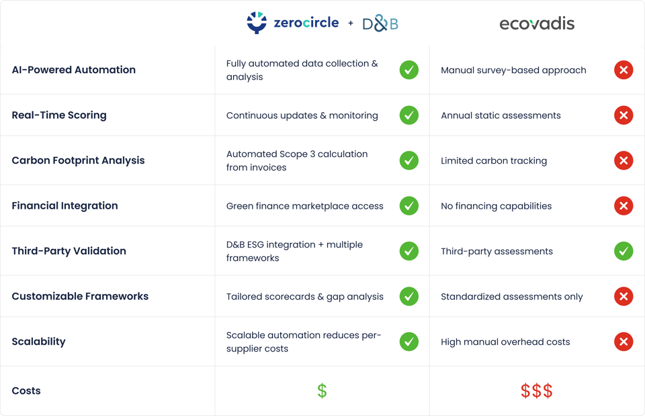Screen dimensions: 645x416
Task: Click green checkmark for AI-Powered Automation
Action: 408,70
